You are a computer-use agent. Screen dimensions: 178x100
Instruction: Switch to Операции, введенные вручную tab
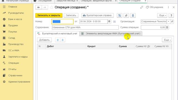click(97, 1)
